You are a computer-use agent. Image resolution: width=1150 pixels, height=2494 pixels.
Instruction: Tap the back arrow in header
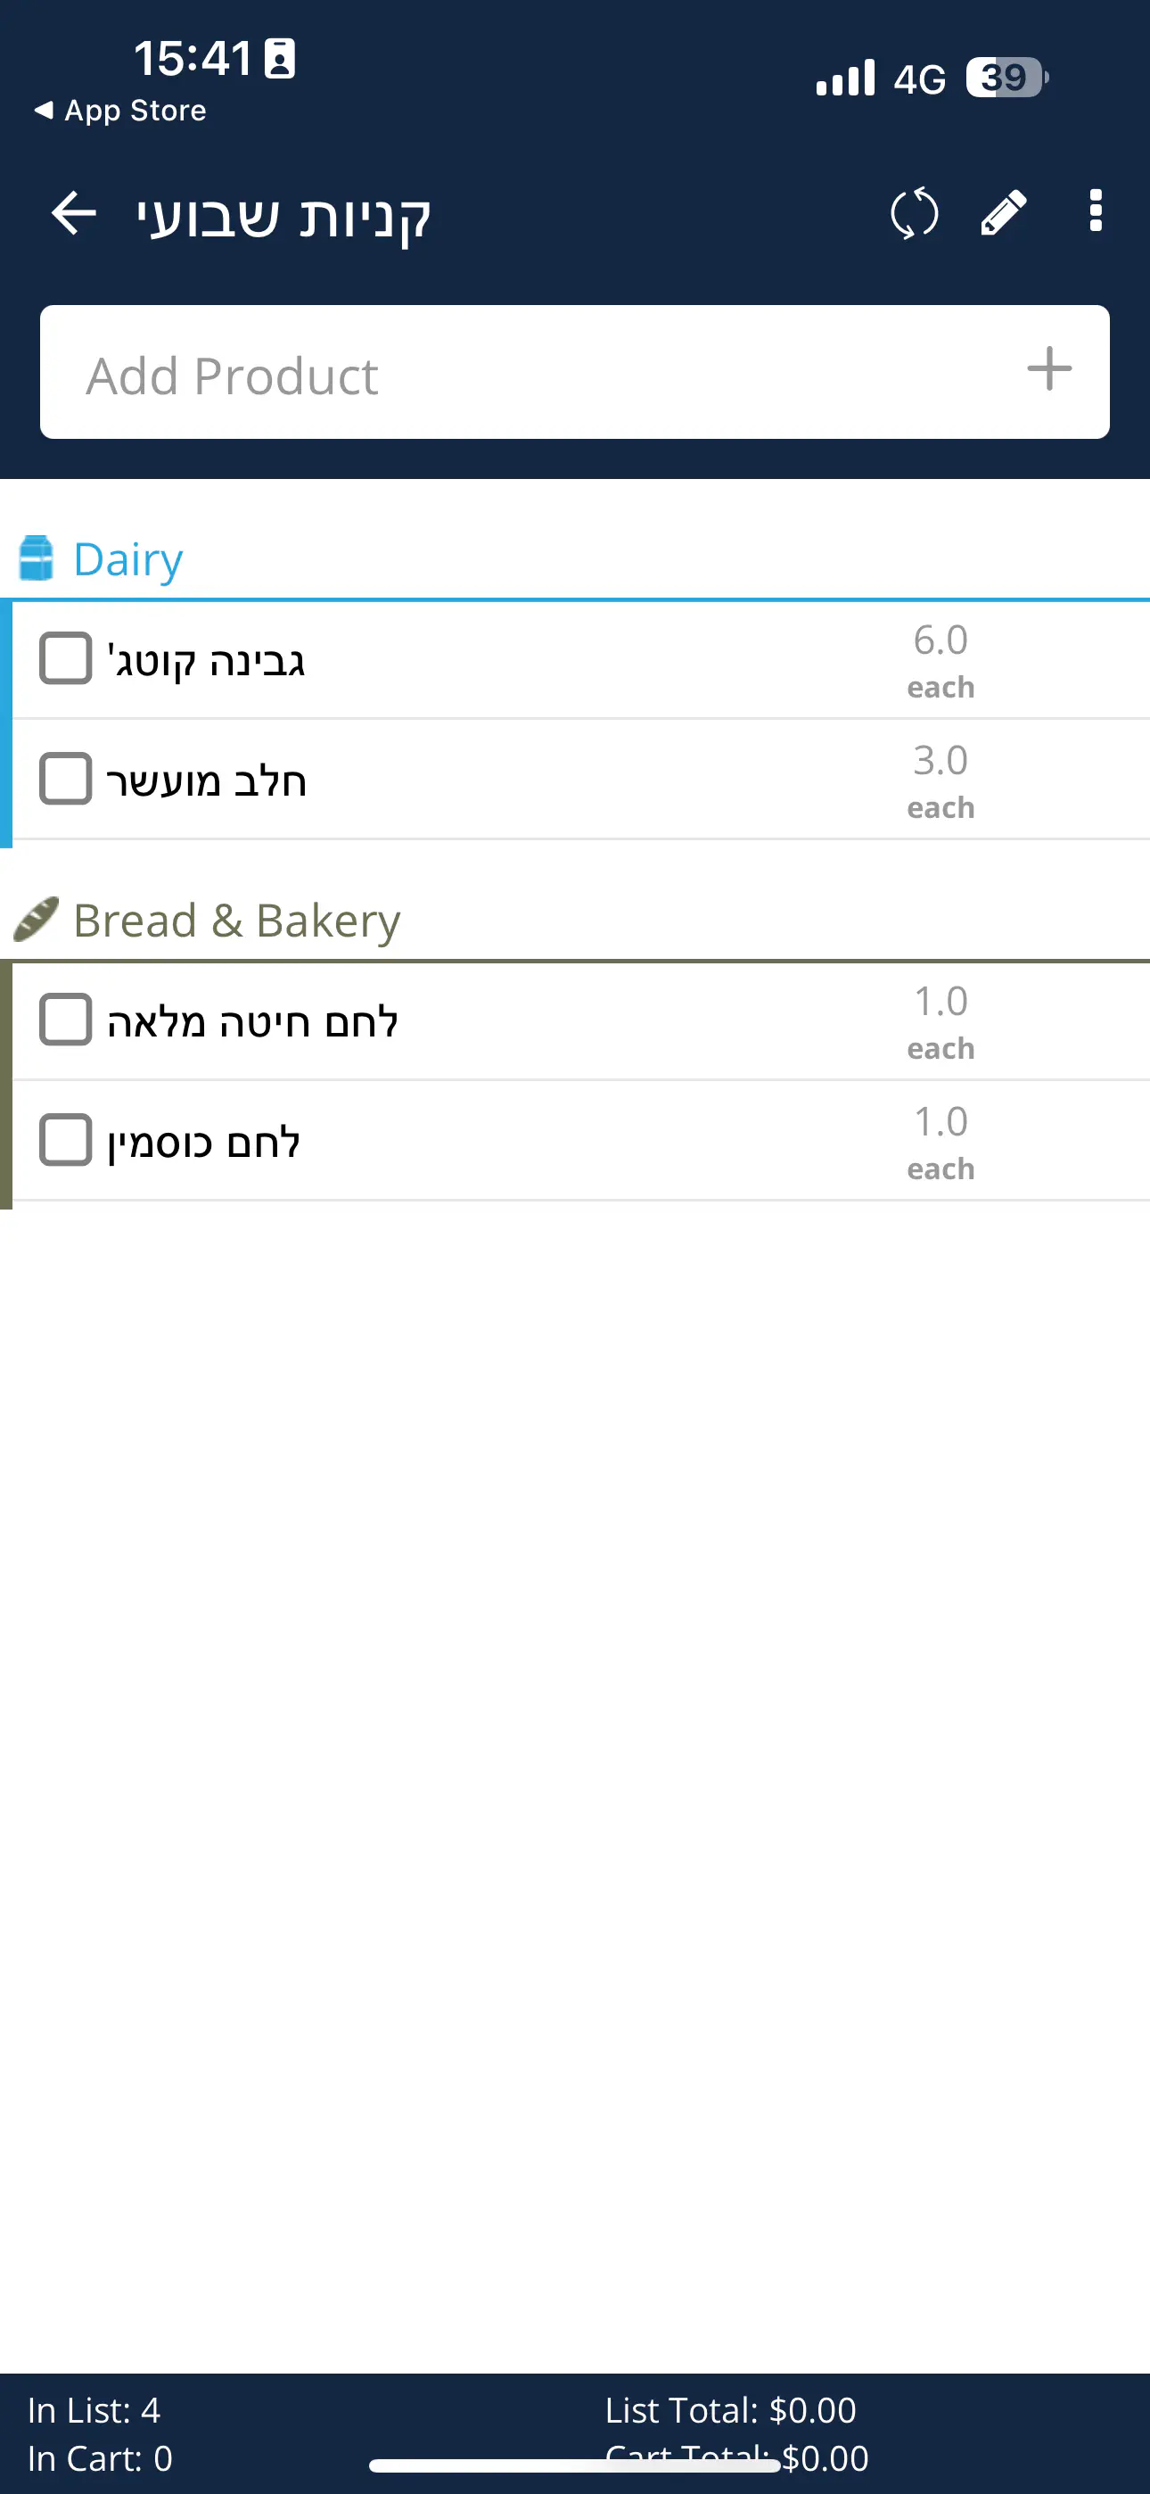[x=74, y=213]
